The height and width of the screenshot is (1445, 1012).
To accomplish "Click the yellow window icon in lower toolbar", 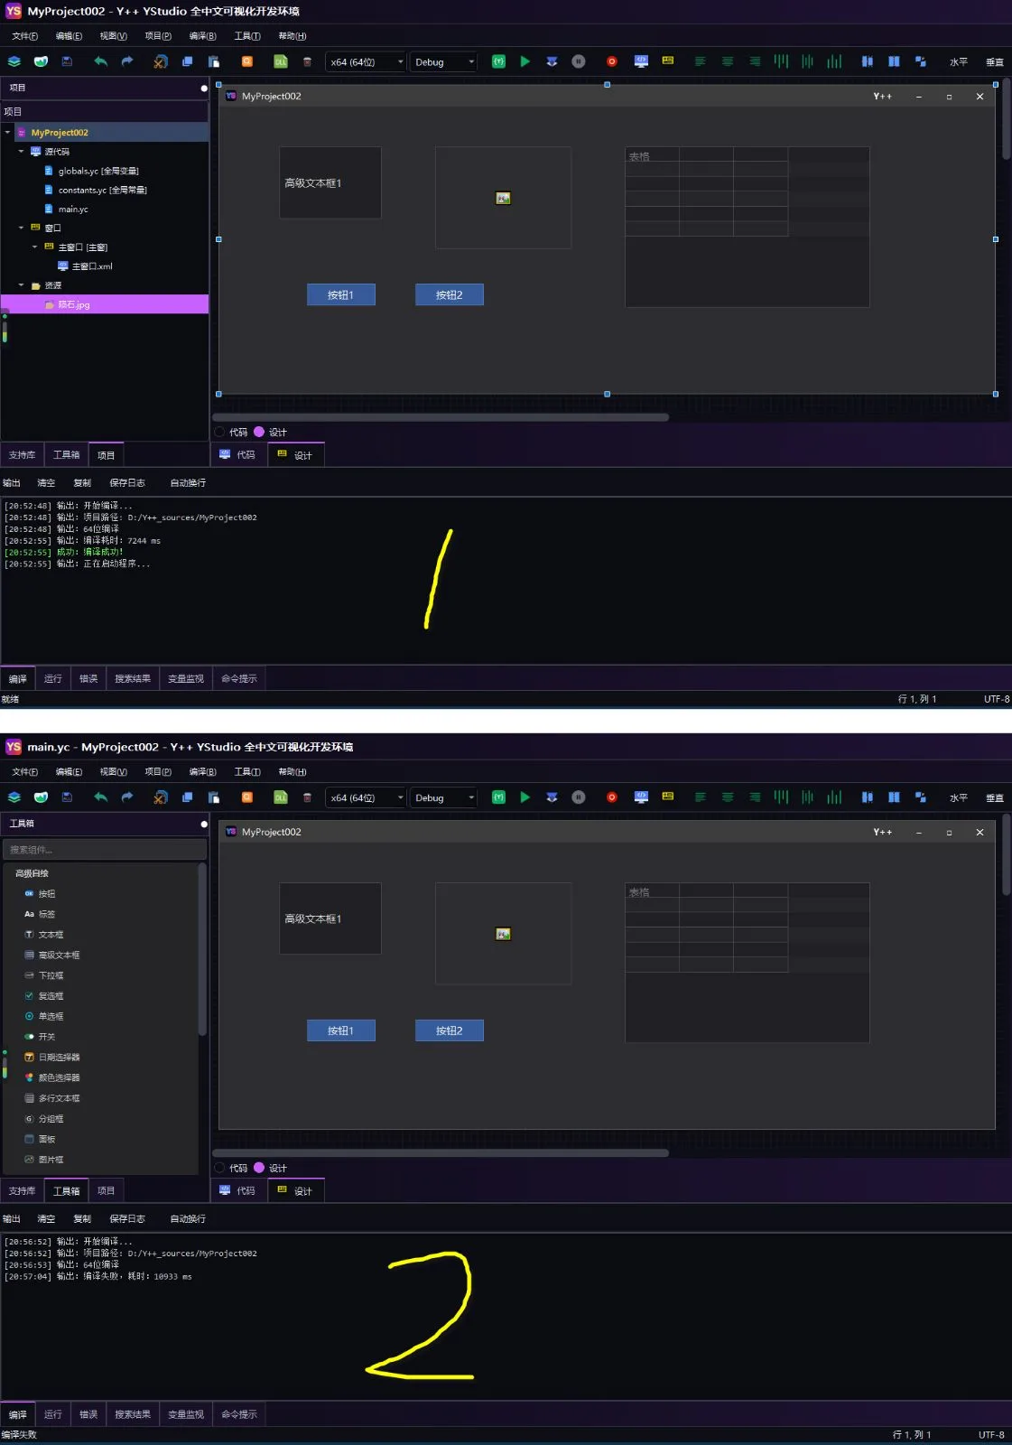I will coord(668,796).
